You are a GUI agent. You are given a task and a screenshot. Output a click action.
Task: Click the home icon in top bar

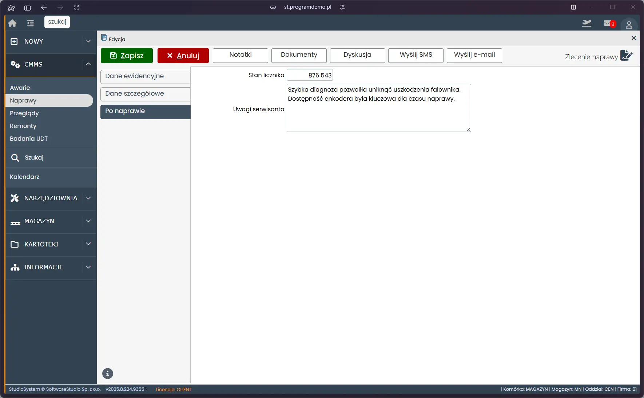point(12,23)
